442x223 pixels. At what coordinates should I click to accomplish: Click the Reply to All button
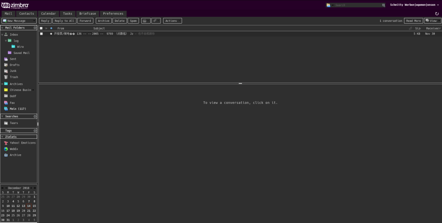point(64,21)
